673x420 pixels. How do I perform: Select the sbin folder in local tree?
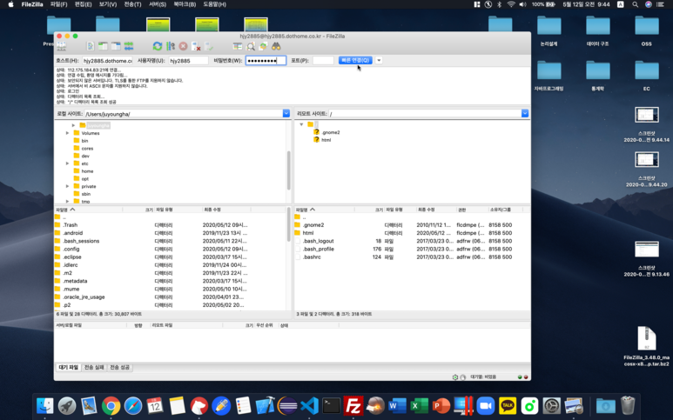click(x=86, y=194)
